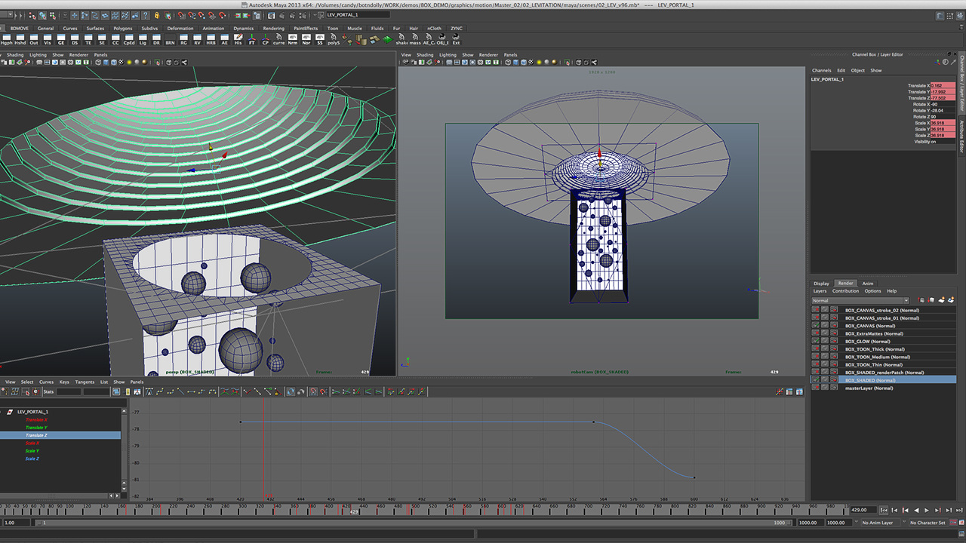Viewport: 966px width, 543px height.
Task: Open the No Character Set dropdown
Action: click(x=927, y=523)
